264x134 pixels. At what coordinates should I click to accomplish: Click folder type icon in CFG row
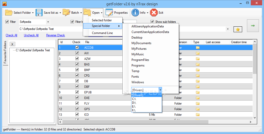pyautogui.click(x=198, y=75)
